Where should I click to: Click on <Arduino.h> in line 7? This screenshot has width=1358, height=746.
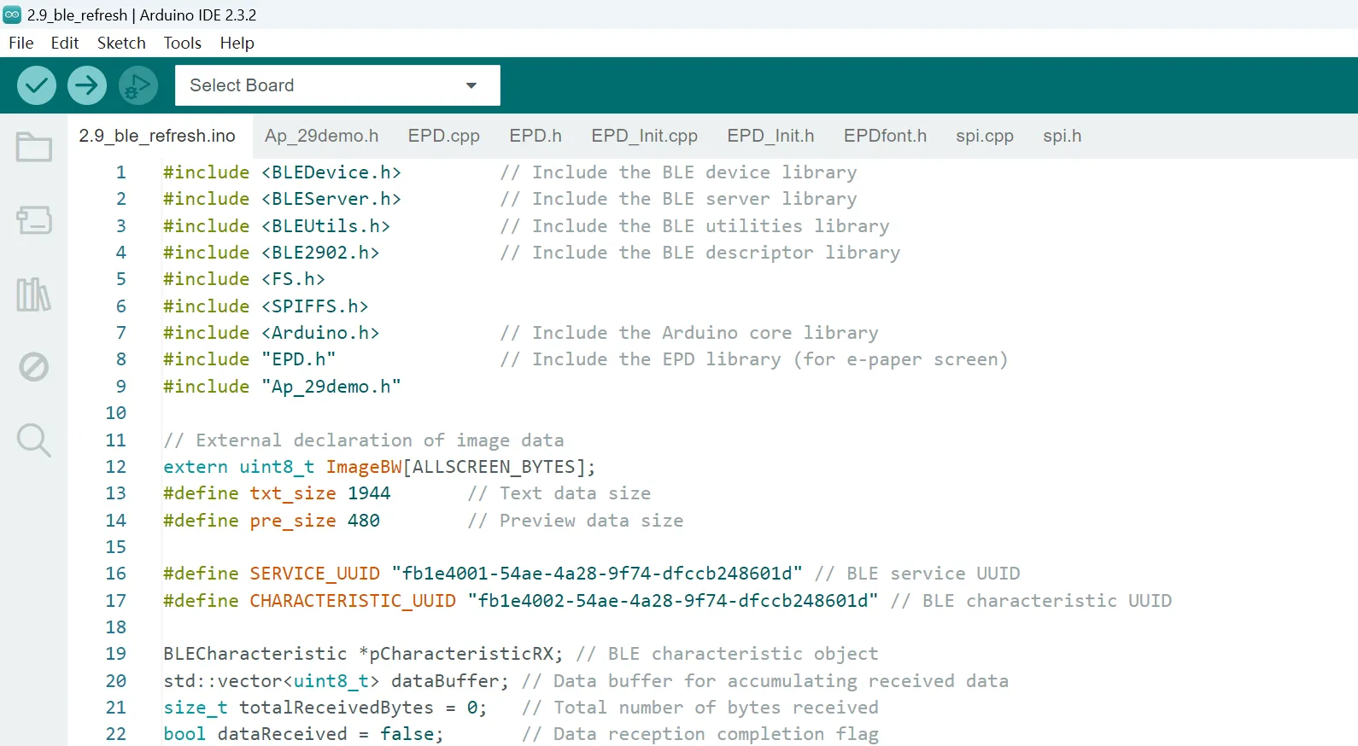pyautogui.click(x=320, y=333)
